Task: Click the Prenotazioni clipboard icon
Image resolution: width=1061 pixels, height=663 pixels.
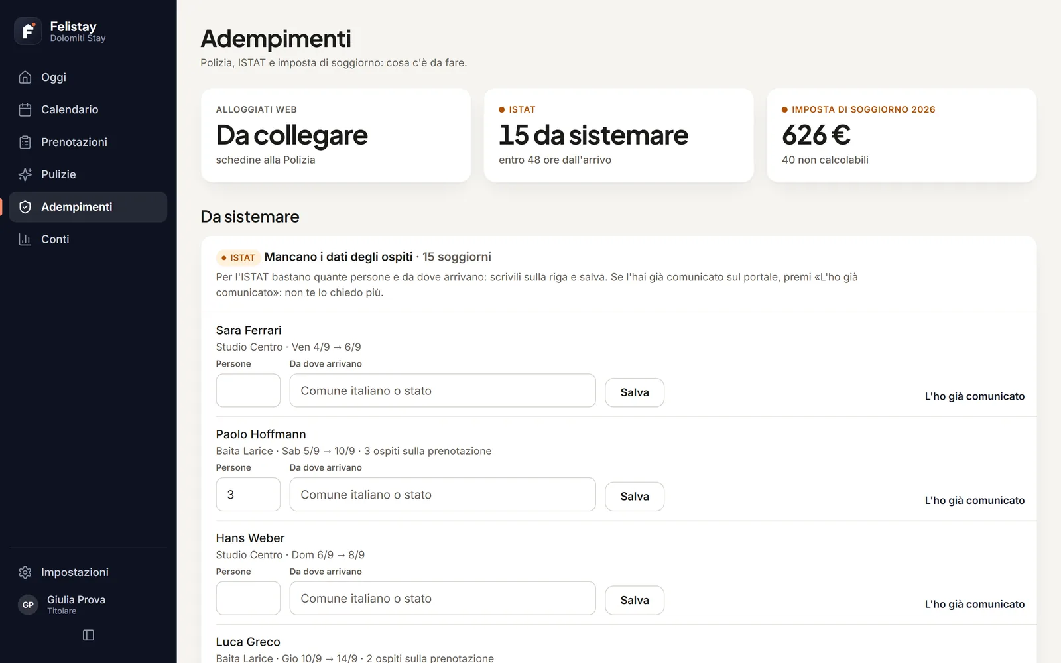Action: pyautogui.click(x=25, y=142)
